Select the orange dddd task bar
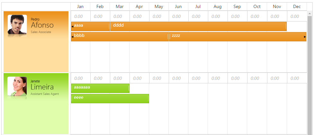 pos(198,27)
